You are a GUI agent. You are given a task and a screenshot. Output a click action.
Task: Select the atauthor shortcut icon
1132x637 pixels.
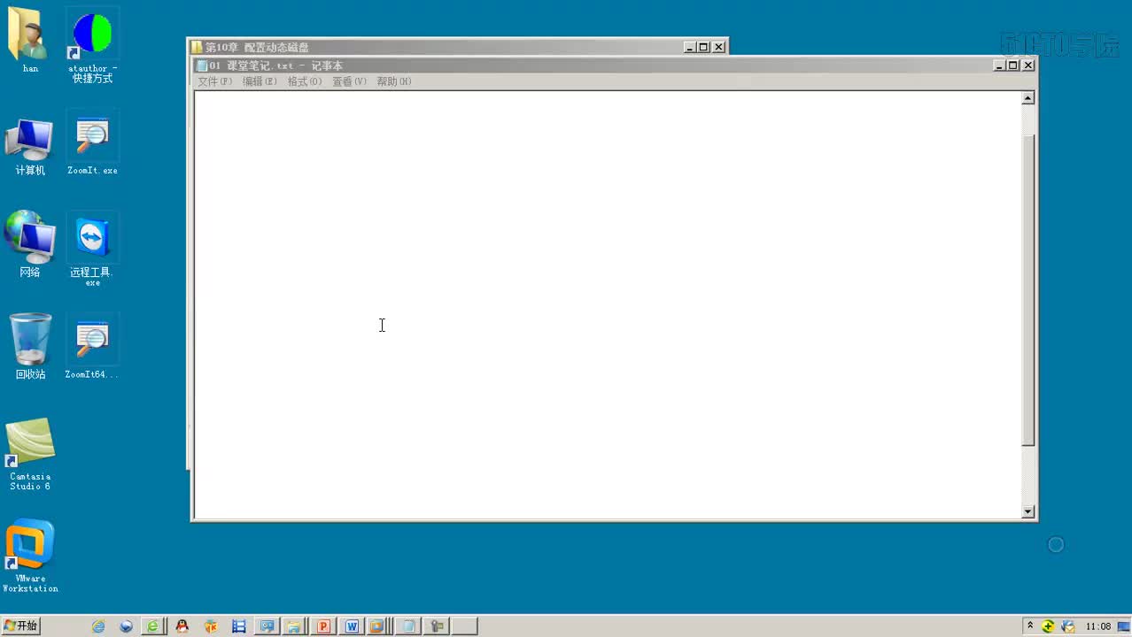click(x=92, y=46)
